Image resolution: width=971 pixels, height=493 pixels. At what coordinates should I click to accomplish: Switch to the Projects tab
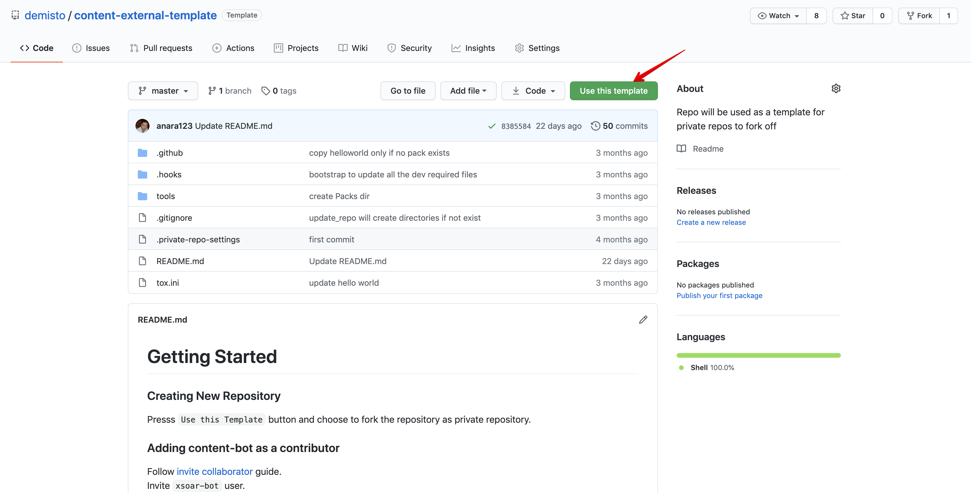pyautogui.click(x=296, y=48)
